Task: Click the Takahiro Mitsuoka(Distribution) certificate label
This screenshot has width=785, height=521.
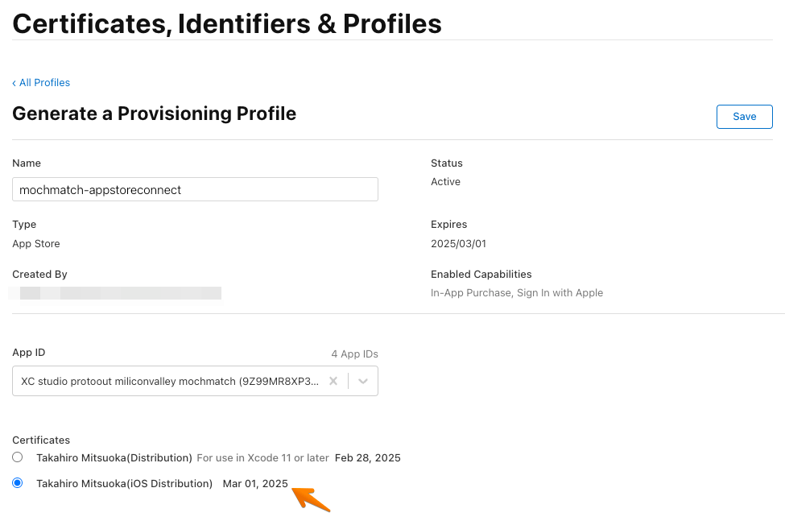Action: [x=114, y=458]
